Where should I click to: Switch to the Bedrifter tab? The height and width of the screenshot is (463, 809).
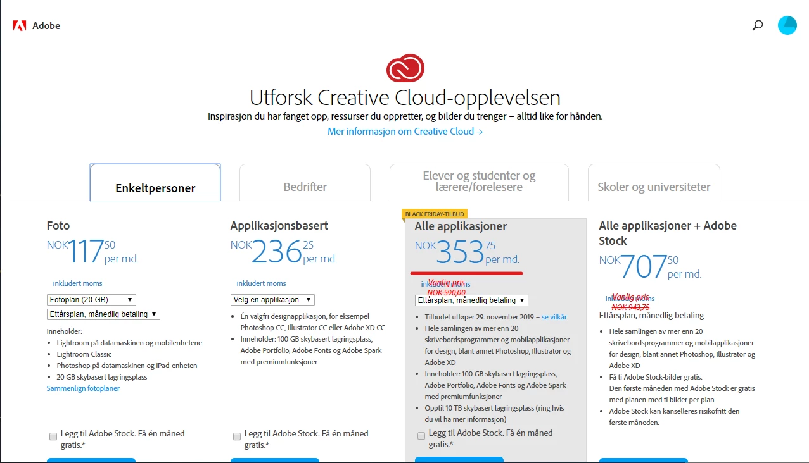tap(305, 183)
